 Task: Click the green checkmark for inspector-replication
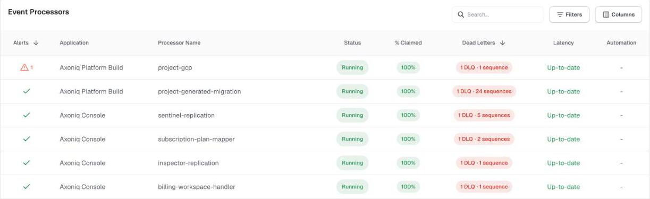click(x=26, y=163)
